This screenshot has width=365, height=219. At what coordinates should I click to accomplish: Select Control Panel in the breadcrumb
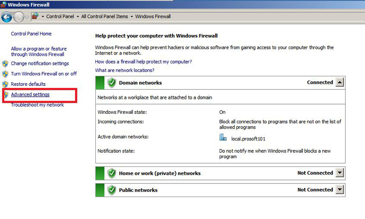(60, 17)
